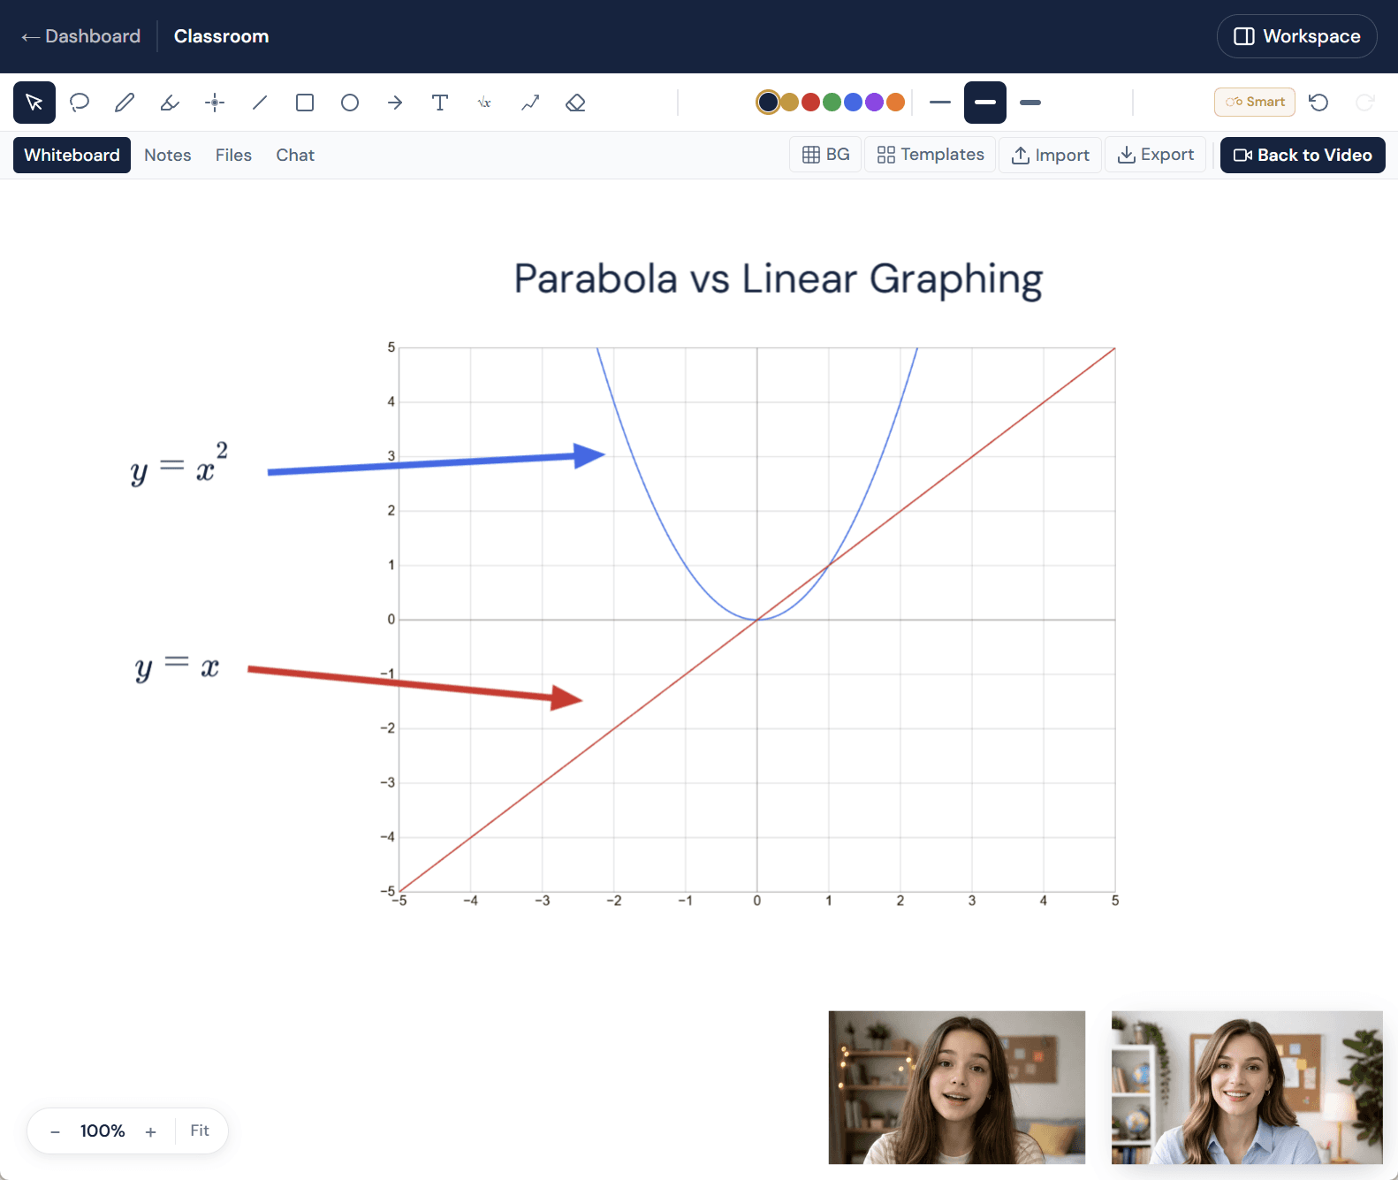The width and height of the screenshot is (1398, 1180).
Task: Open the Templates gallery
Action: click(x=930, y=155)
